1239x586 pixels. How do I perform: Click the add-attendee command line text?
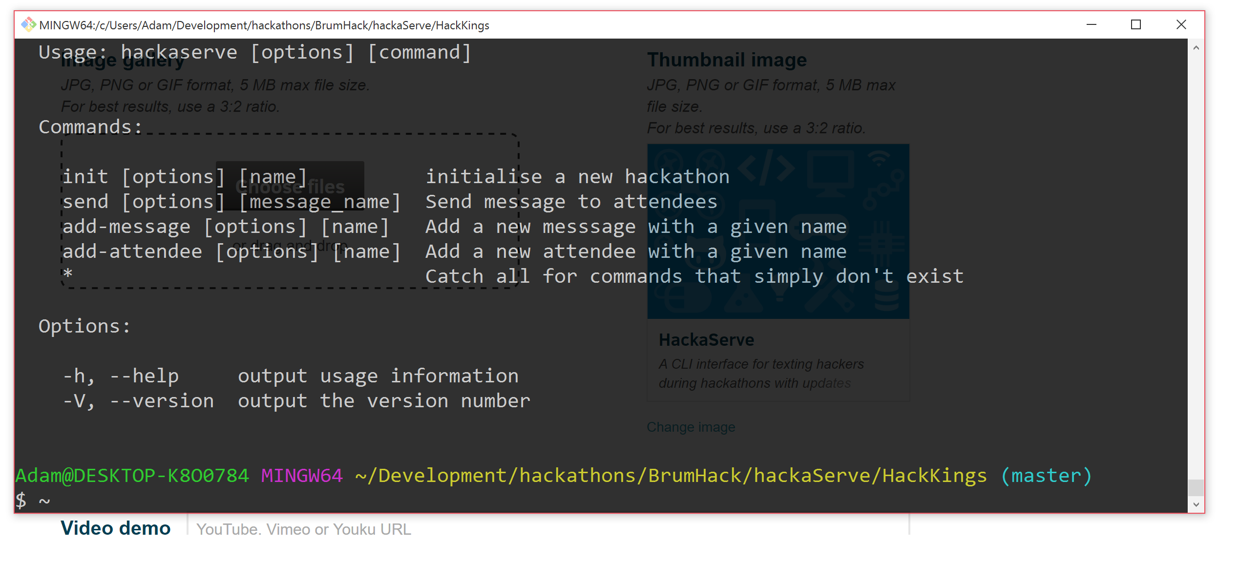click(132, 251)
